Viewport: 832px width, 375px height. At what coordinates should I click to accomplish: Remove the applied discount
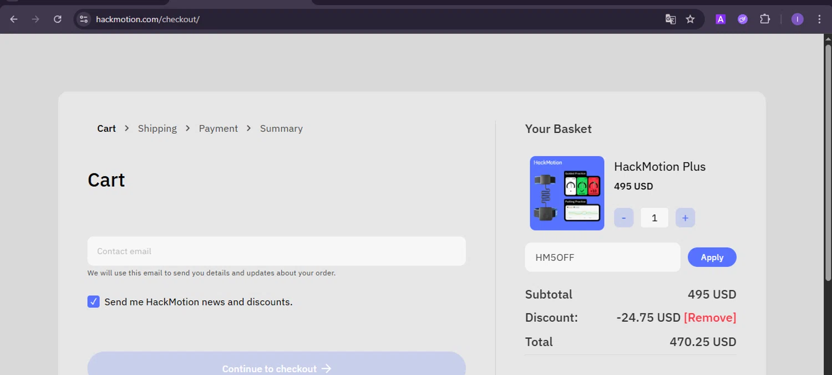[x=710, y=317]
